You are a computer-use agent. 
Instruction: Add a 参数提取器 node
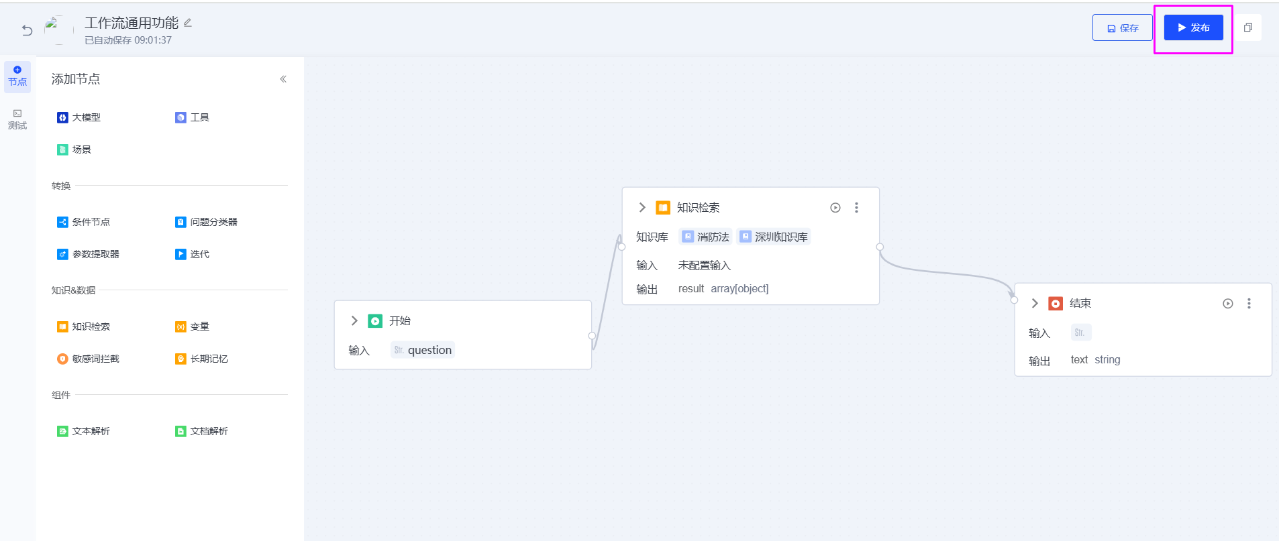tap(89, 254)
